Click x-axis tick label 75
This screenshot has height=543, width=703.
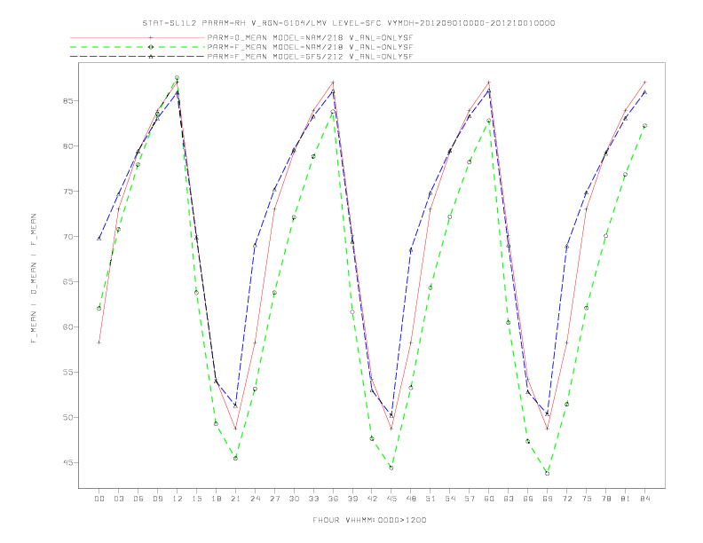point(587,499)
